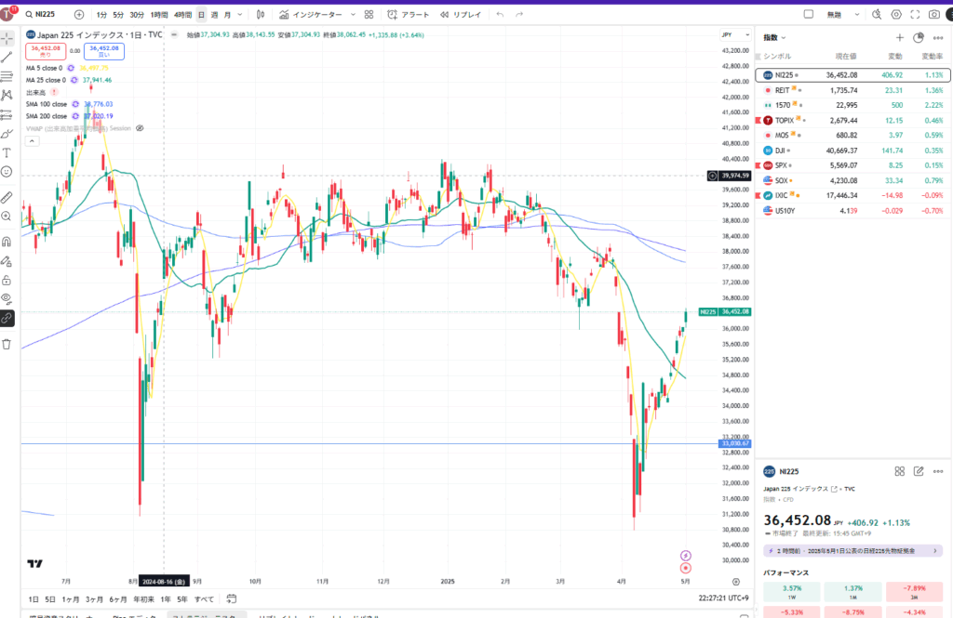
Task: Open the JPY currency dropdown
Action: pyautogui.click(x=735, y=34)
